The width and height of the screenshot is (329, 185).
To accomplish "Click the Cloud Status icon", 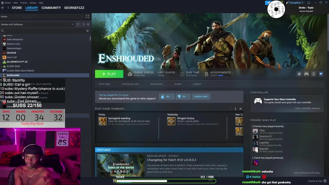I will pos(130,74).
